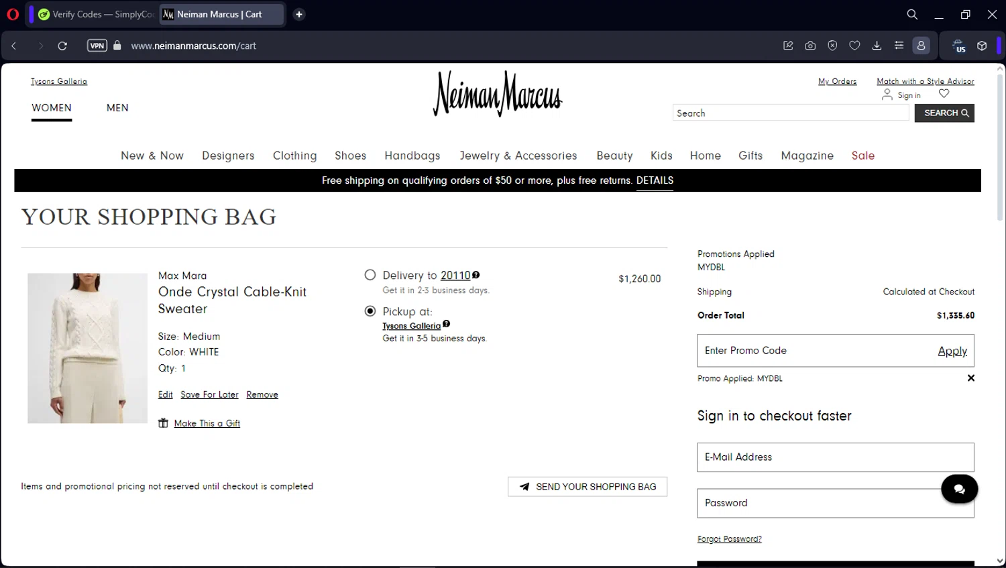The height and width of the screenshot is (568, 1006).
Task: Take a snapshot with camera icon
Action: pyautogui.click(x=810, y=46)
